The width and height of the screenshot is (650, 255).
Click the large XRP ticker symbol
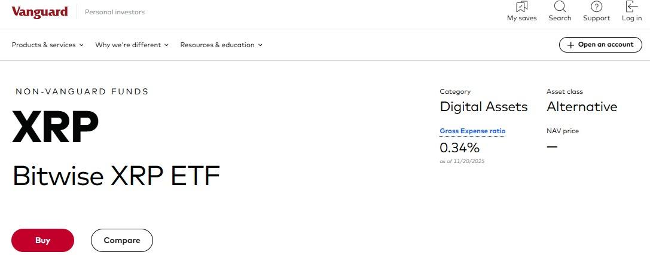(x=55, y=127)
